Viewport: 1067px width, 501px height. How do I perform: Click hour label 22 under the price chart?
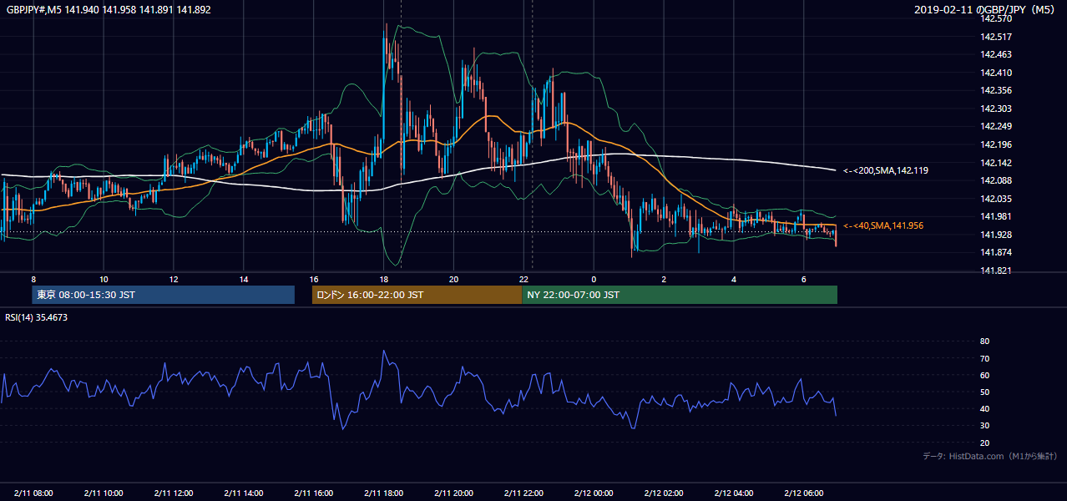[523, 279]
